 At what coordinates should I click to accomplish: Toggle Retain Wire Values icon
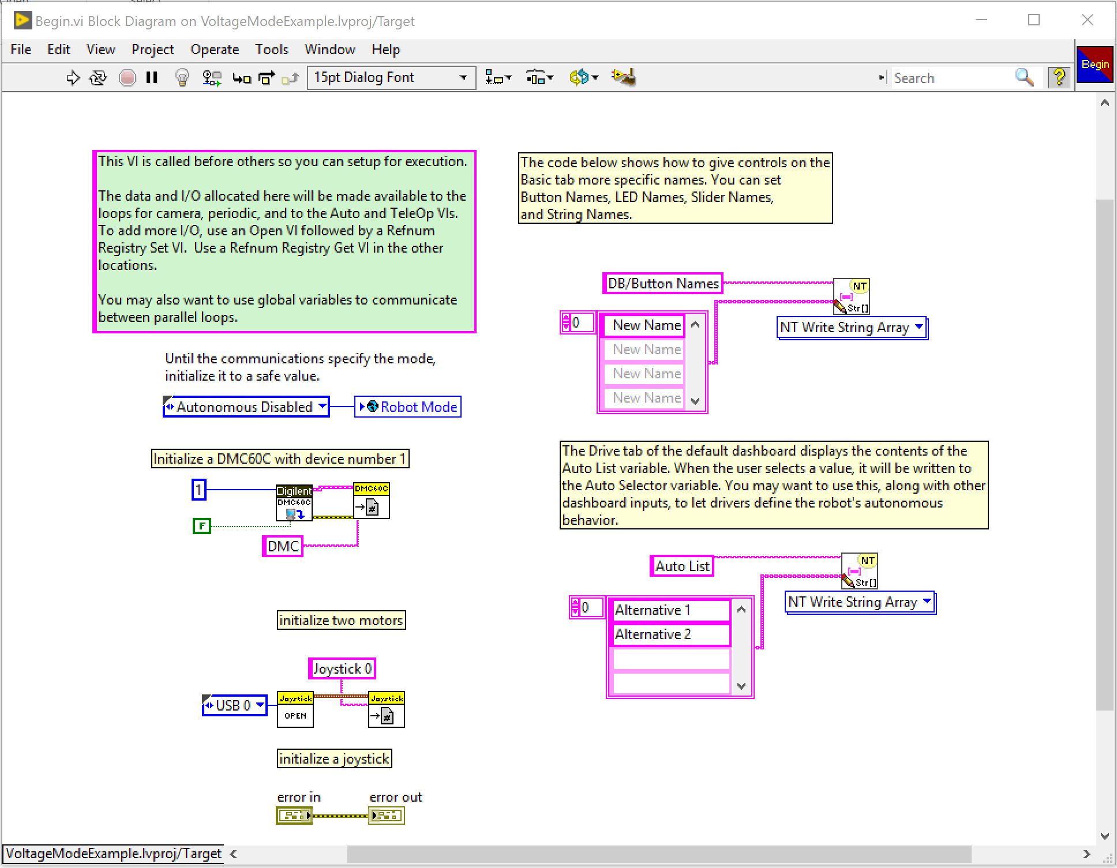click(x=212, y=78)
